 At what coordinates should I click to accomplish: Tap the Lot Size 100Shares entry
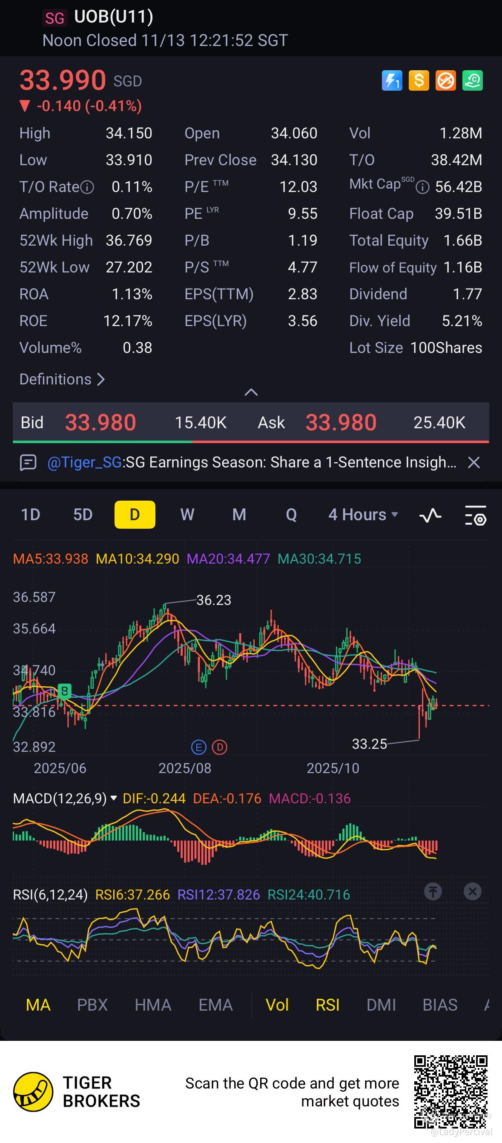[416, 348]
